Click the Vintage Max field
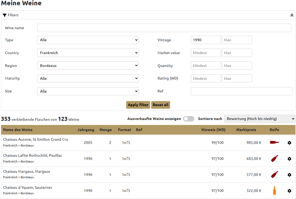Screen dimensions: 296x199 pyautogui.click(x=237, y=40)
